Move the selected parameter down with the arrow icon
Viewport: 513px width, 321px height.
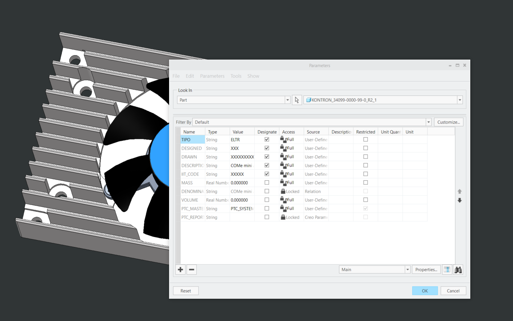pos(460,200)
